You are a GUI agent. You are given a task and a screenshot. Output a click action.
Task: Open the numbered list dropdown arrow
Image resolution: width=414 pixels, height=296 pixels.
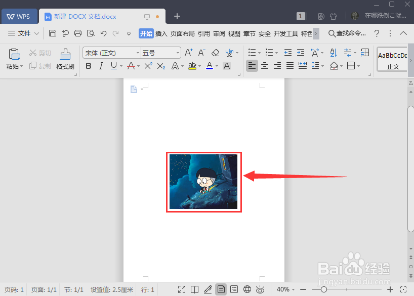(x=276, y=53)
